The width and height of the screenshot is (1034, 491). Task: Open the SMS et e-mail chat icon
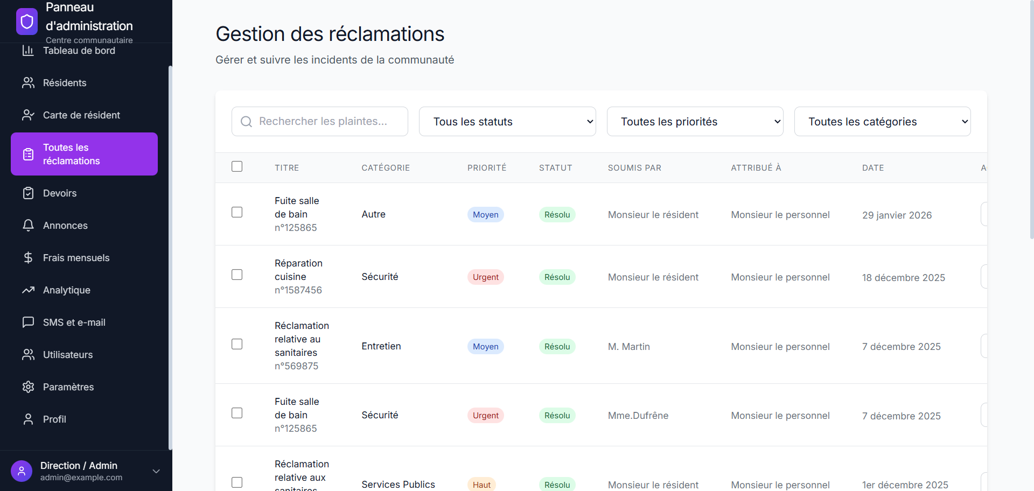click(x=29, y=322)
